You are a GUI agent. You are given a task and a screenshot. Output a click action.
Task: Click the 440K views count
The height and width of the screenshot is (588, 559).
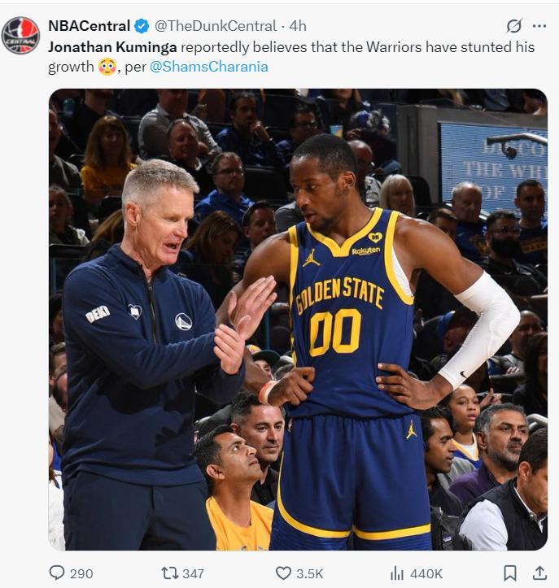[426, 573]
